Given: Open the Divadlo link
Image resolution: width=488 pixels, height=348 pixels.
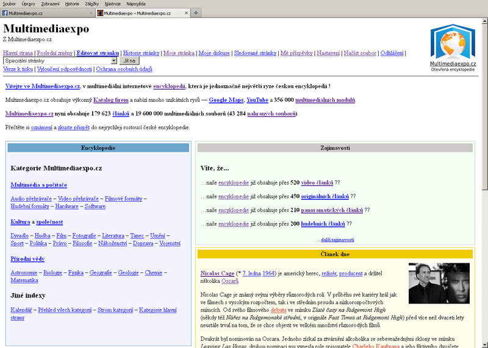Looking at the screenshot, I should click(20, 235).
